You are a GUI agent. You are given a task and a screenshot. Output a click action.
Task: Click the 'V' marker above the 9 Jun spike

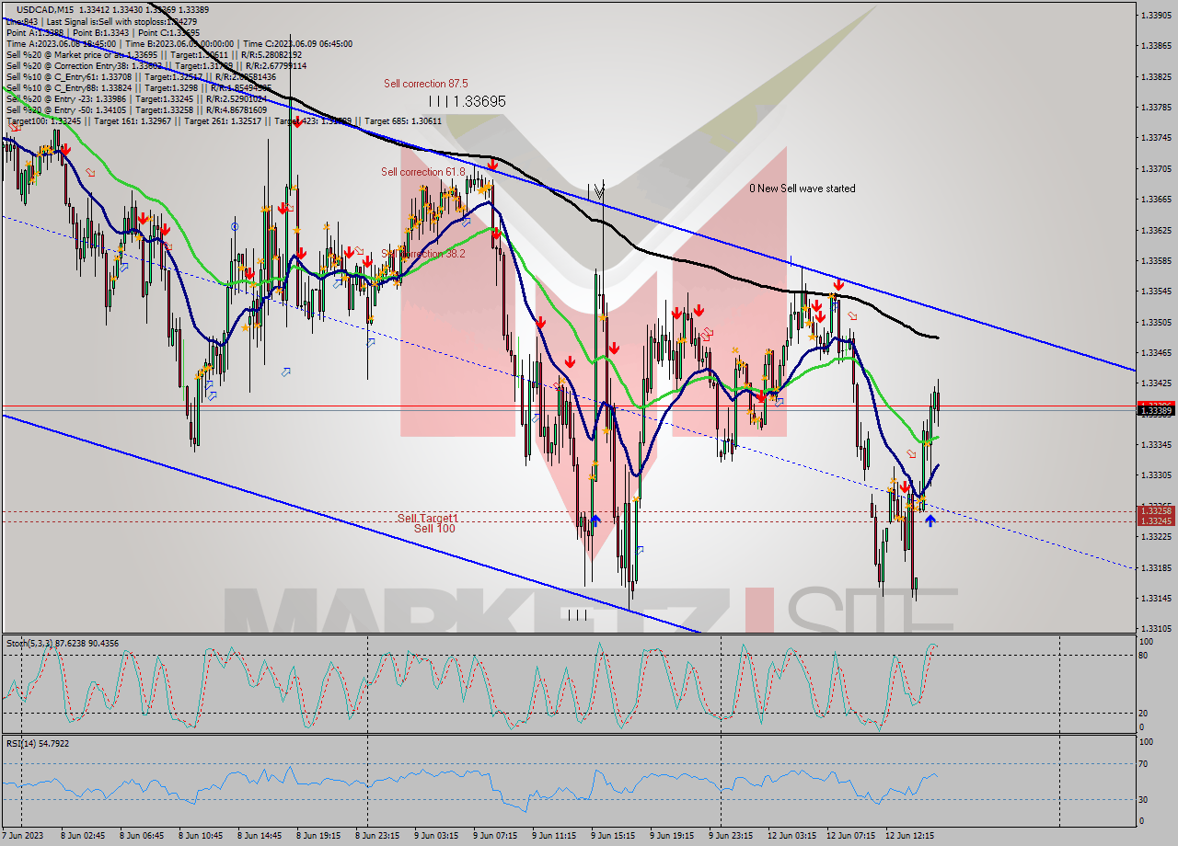(x=599, y=192)
